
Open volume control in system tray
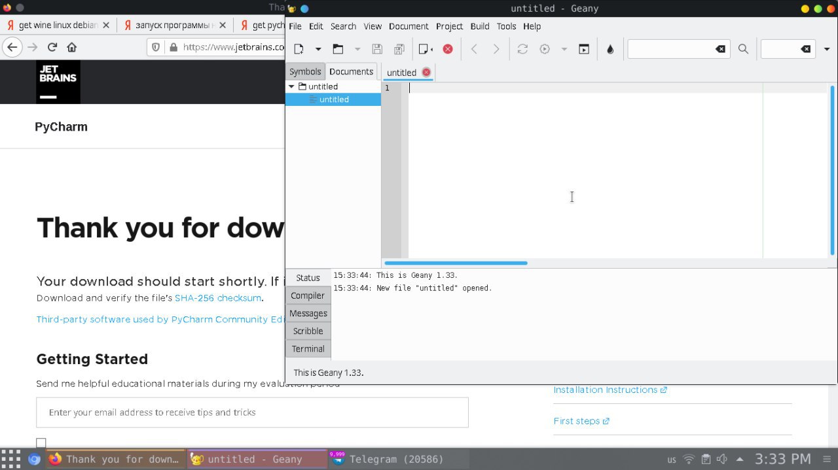(723, 459)
